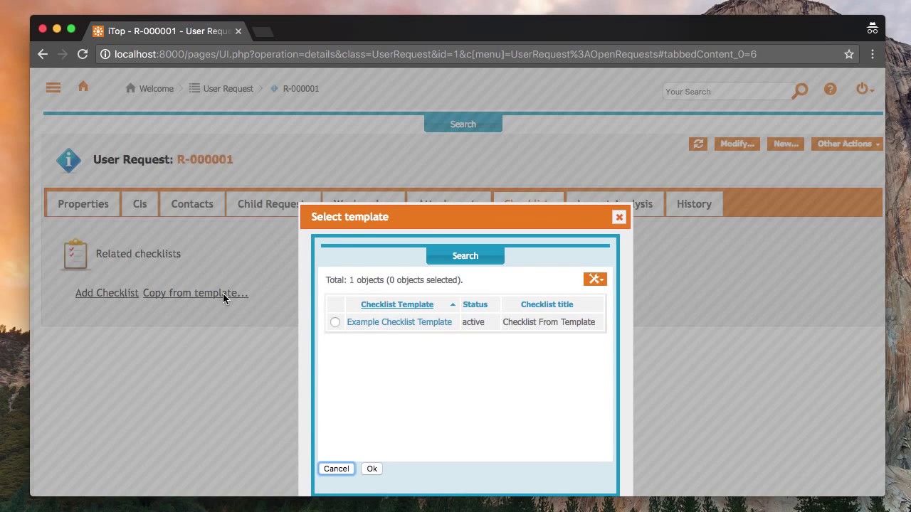Switch to the History tab
This screenshot has height=512, width=911.
tap(694, 204)
